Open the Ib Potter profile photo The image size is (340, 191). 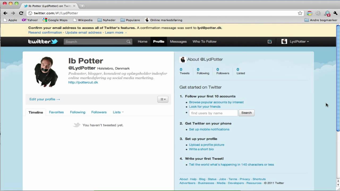[x=46, y=72]
